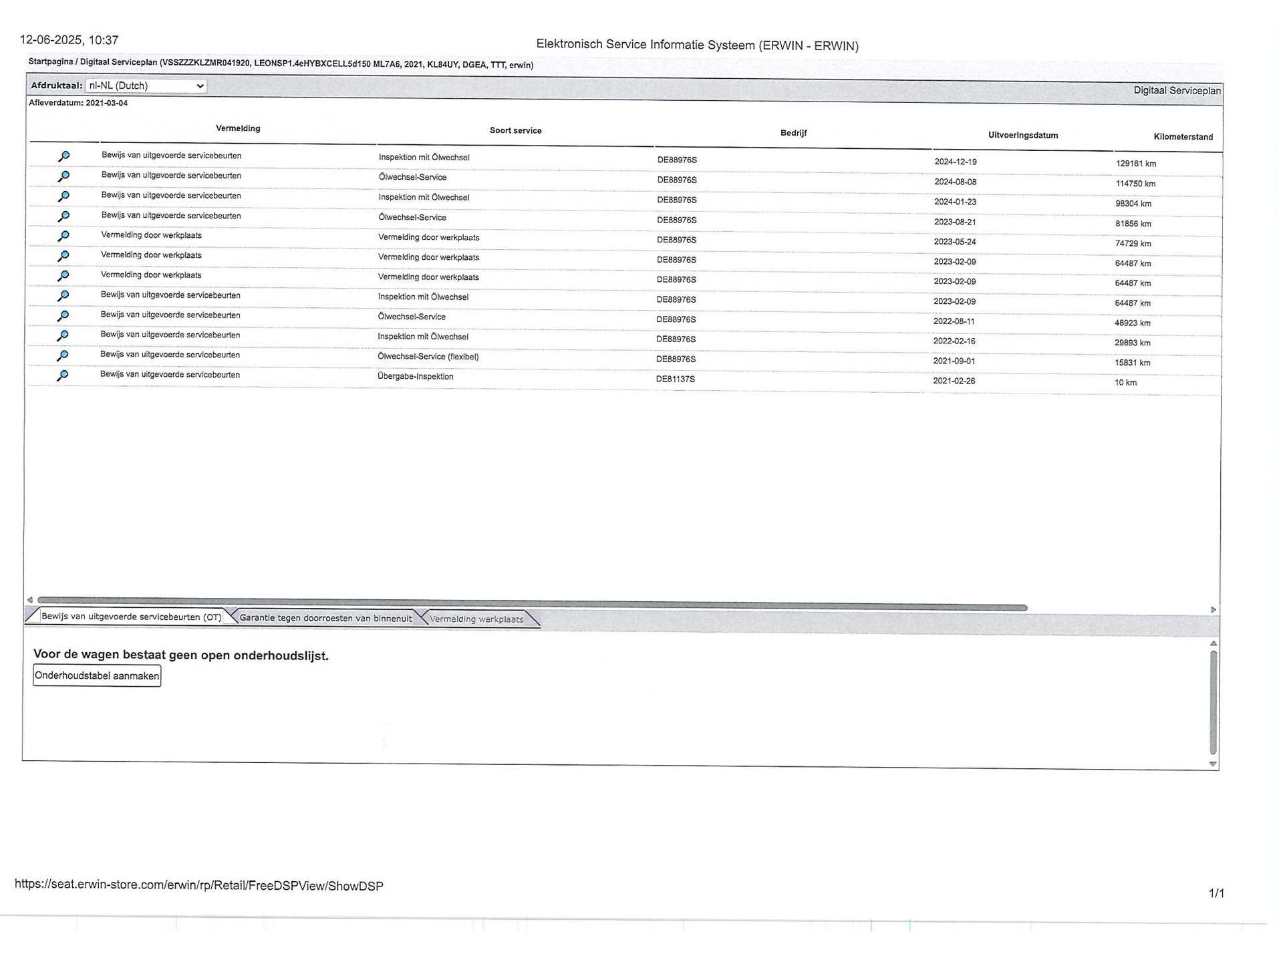
Task: Click right arrow of the horizontal scrollbar
Action: click(1214, 610)
